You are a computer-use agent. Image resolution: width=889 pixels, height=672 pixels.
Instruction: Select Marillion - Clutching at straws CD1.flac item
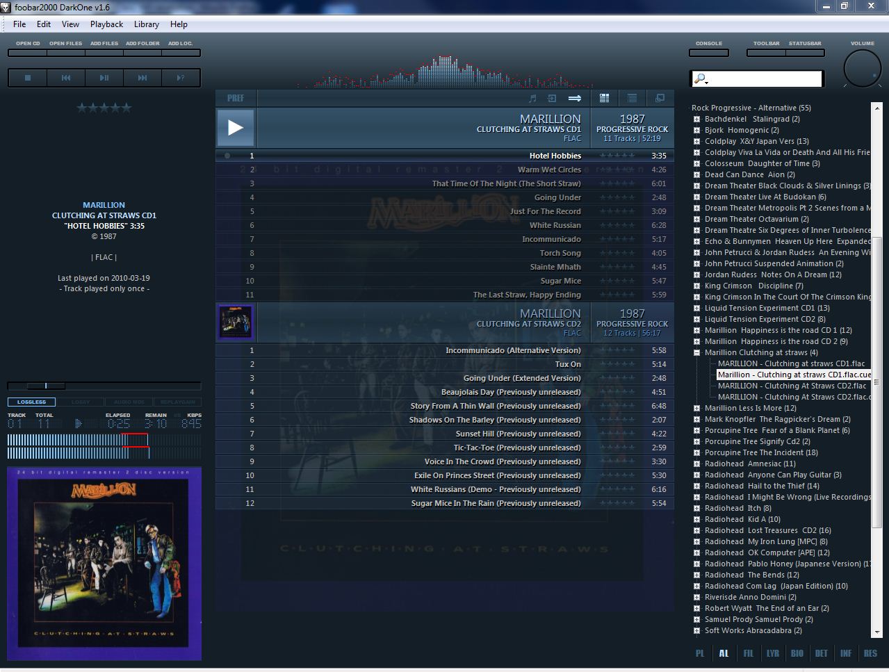792,363
